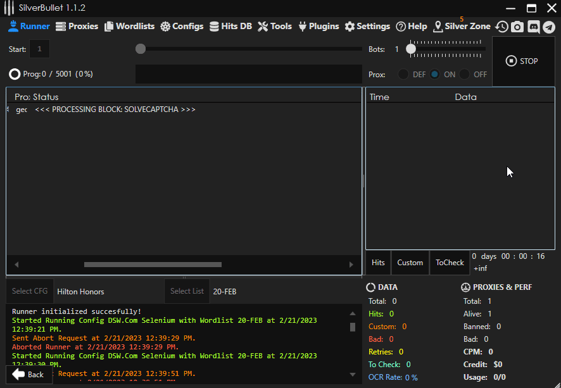Go Back from the runner
Screen dimensions: 561x388
point(28,375)
